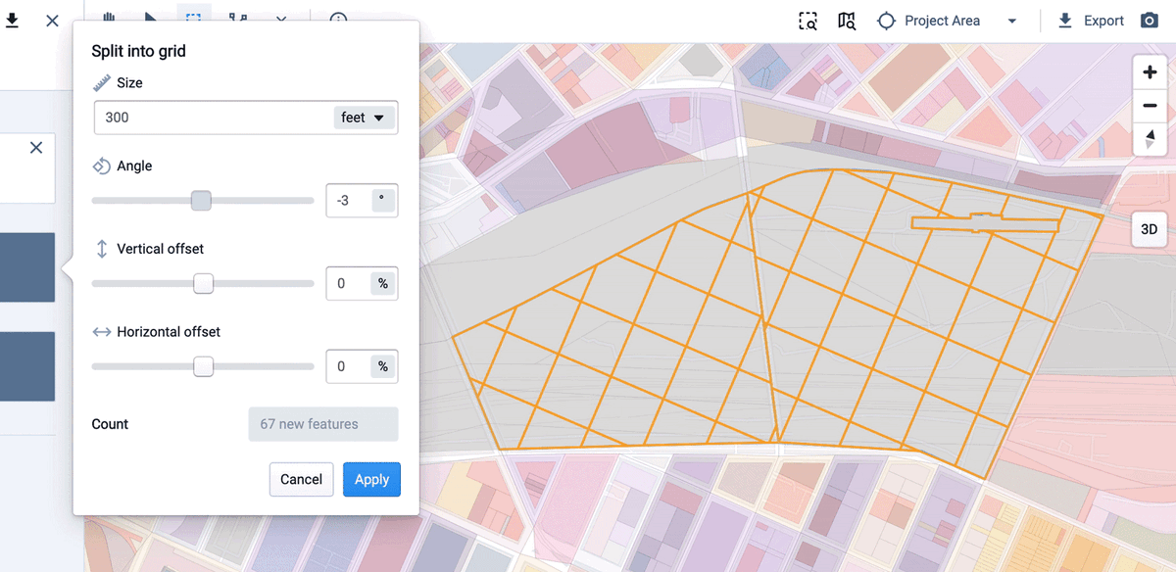Click the % badge in Horizontal offset
The height and width of the screenshot is (572, 1176).
pos(382,366)
